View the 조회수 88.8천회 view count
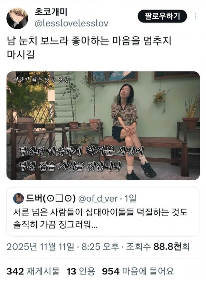The width and height of the screenshot is (206, 281). pyautogui.click(x=158, y=247)
